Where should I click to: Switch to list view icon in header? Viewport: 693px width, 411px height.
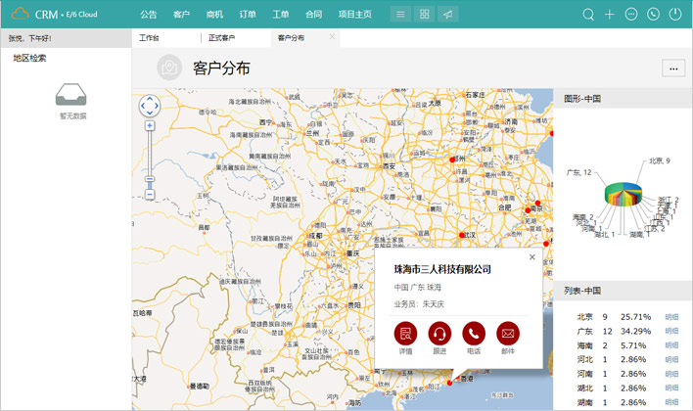coord(399,15)
